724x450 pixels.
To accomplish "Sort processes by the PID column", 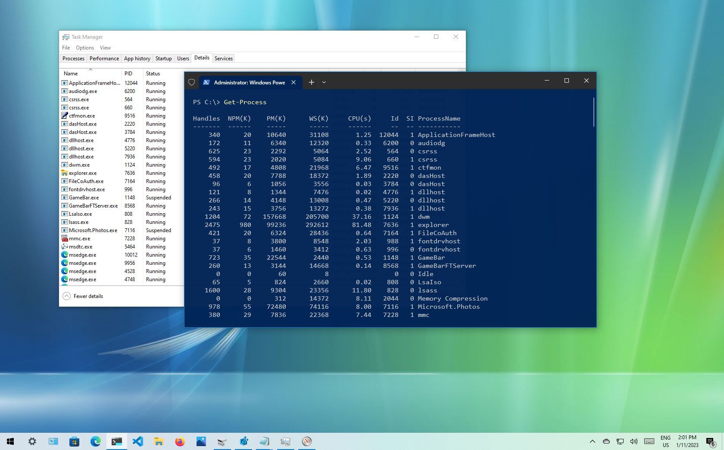I will click(128, 74).
